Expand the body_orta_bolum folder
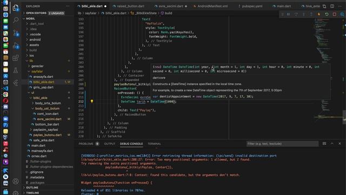346x195 pixels. pos(48,103)
